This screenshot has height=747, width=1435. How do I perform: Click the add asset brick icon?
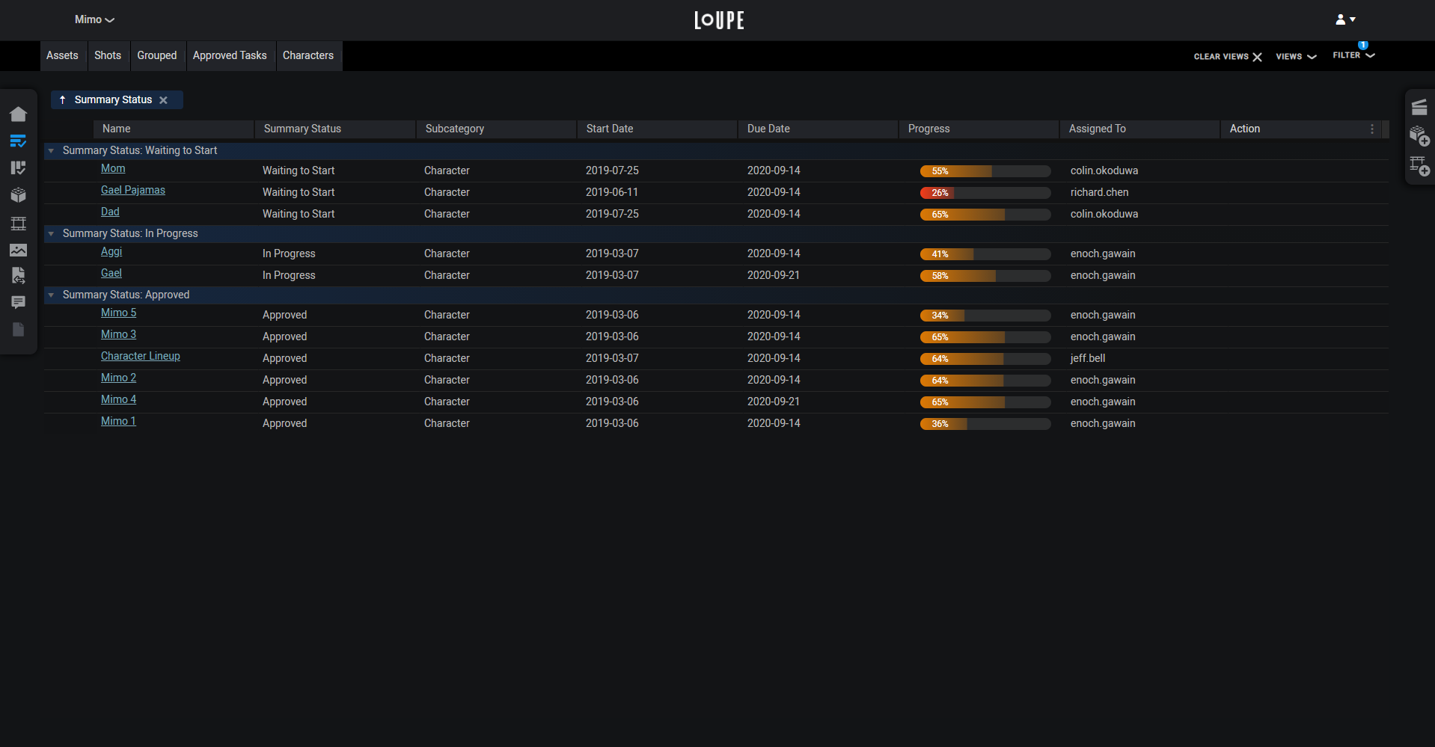point(1419,136)
